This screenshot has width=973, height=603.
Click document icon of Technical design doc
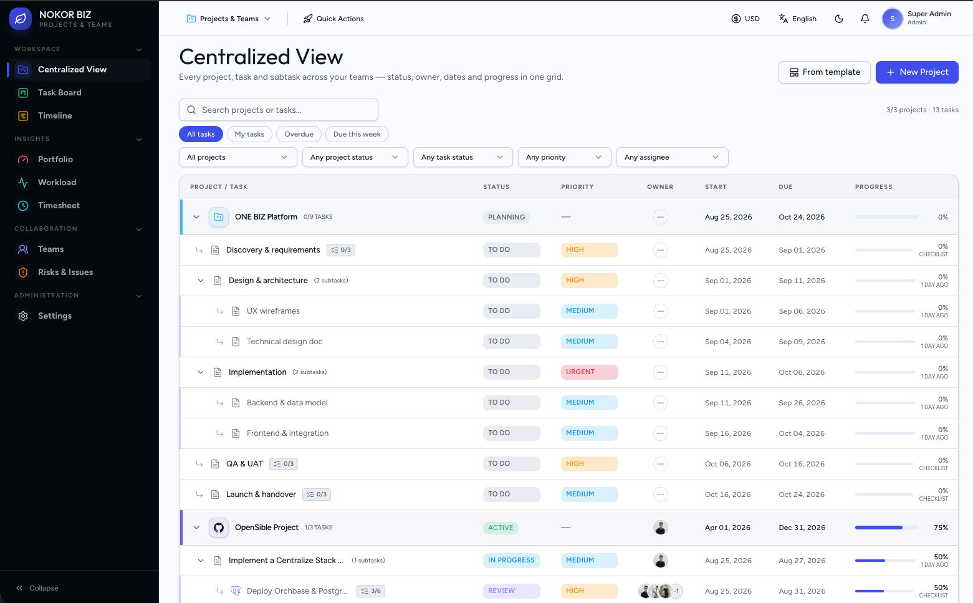pos(236,342)
